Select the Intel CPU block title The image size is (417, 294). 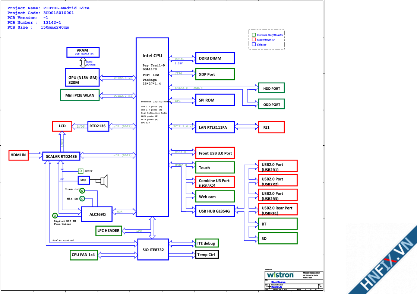tap(152, 56)
